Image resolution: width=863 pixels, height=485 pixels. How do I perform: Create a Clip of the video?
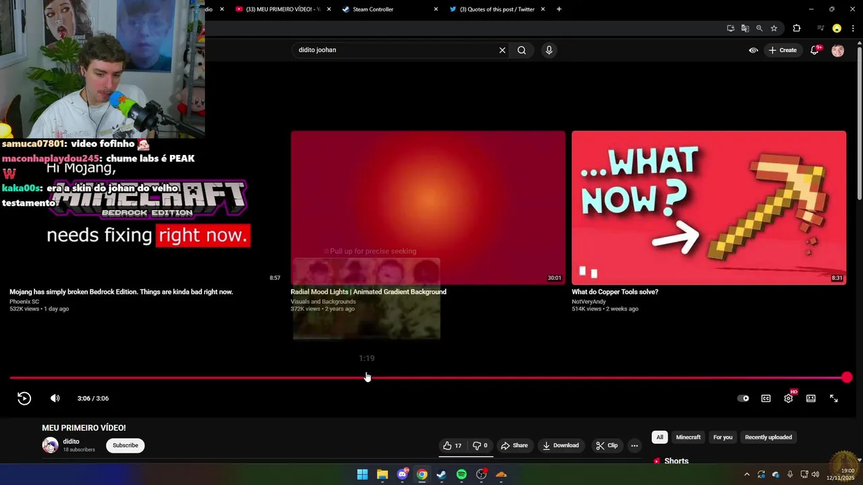[607, 445]
